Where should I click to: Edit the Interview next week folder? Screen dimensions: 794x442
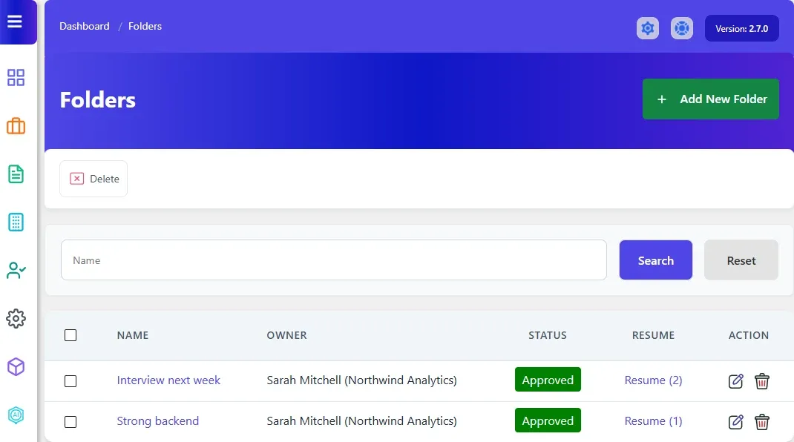736,380
